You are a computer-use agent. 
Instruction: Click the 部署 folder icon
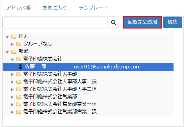pos(14,52)
